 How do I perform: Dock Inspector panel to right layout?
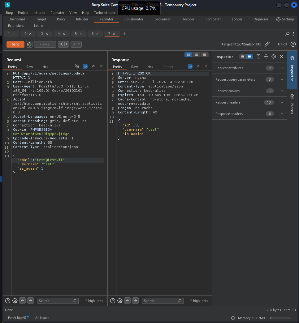[249, 57]
